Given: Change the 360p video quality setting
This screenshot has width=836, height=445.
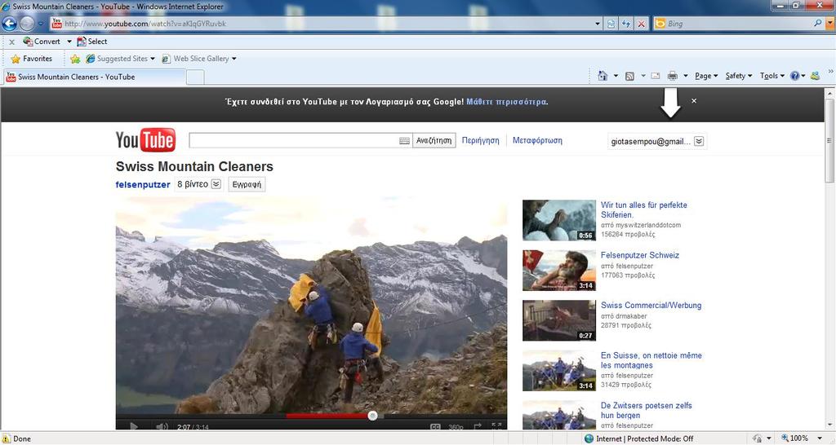Looking at the screenshot, I should [x=456, y=427].
